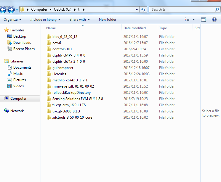The width and height of the screenshot is (221, 182).
Task: Click the Downloads folder icon in sidebar
Action: click(x=9, y=42)
